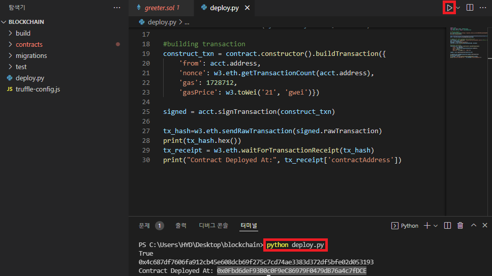The height and width of the screenshot is (276, 492).
Task: Click line number 19 in gutter
Action: (x=146, y=54)
